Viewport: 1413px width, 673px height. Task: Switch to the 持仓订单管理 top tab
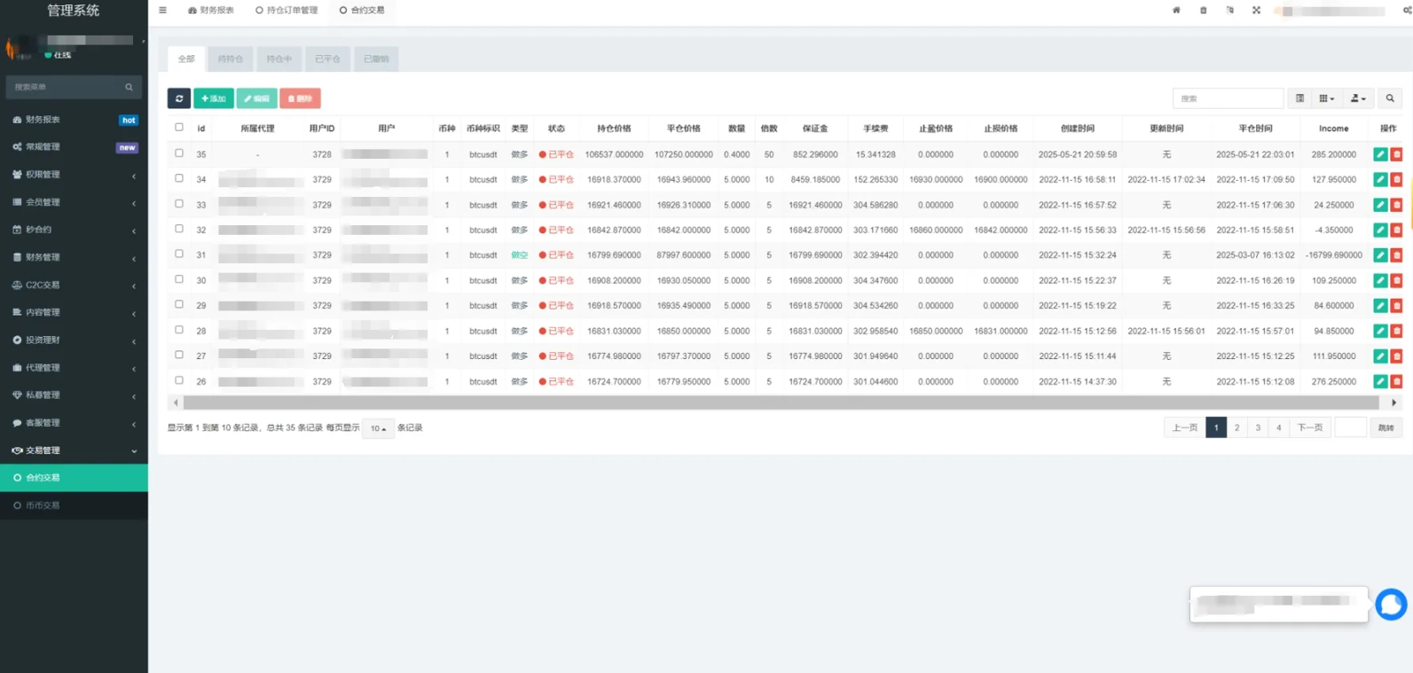click(x=287, y=11)
